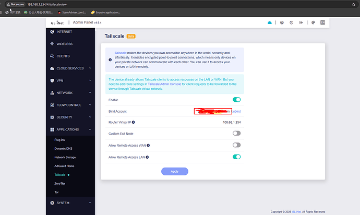Bookmark this page with the star icon
Screen dimensions: 360x215
[x=354, y=4]
